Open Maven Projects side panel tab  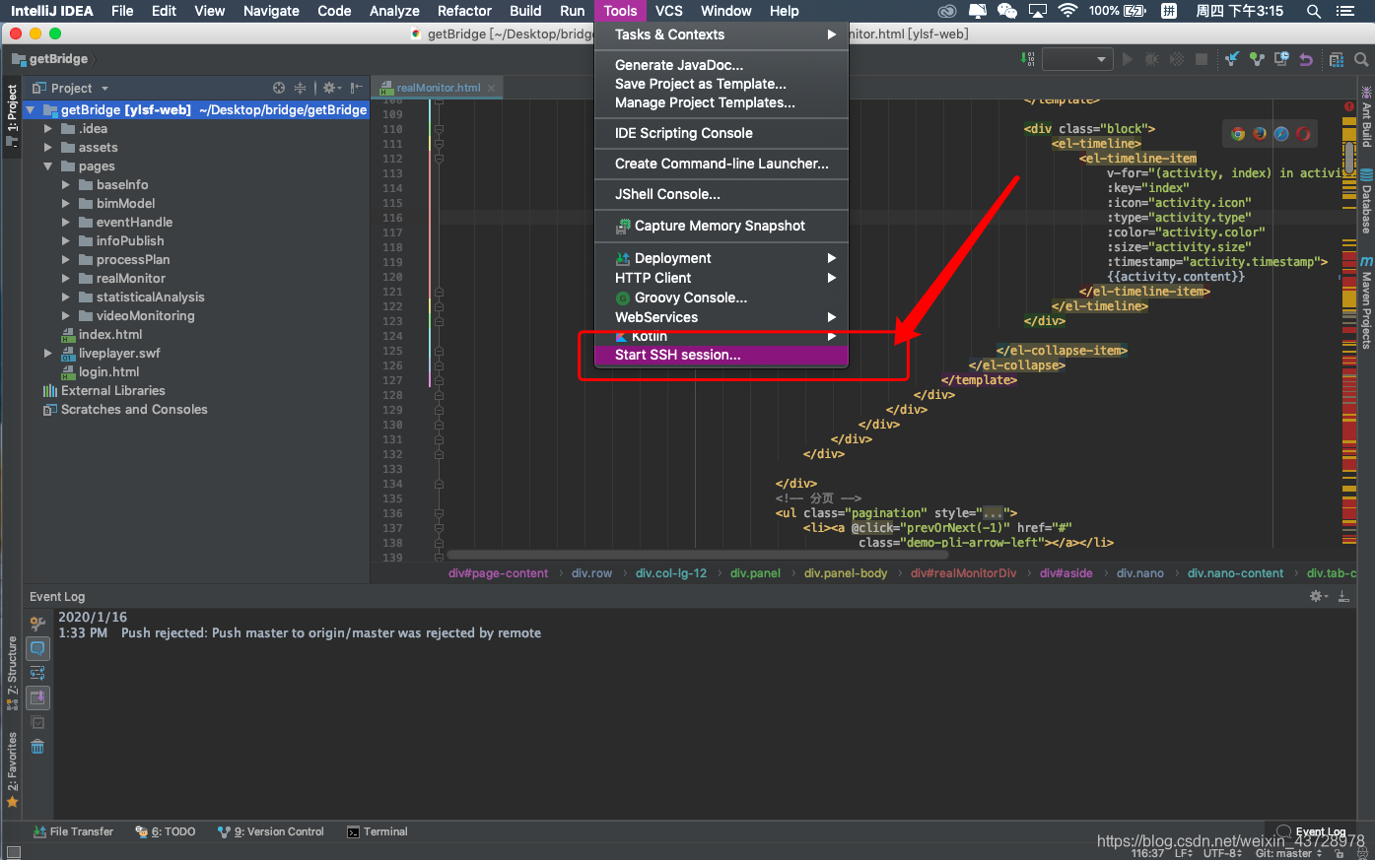click(x=1366, y=303)
